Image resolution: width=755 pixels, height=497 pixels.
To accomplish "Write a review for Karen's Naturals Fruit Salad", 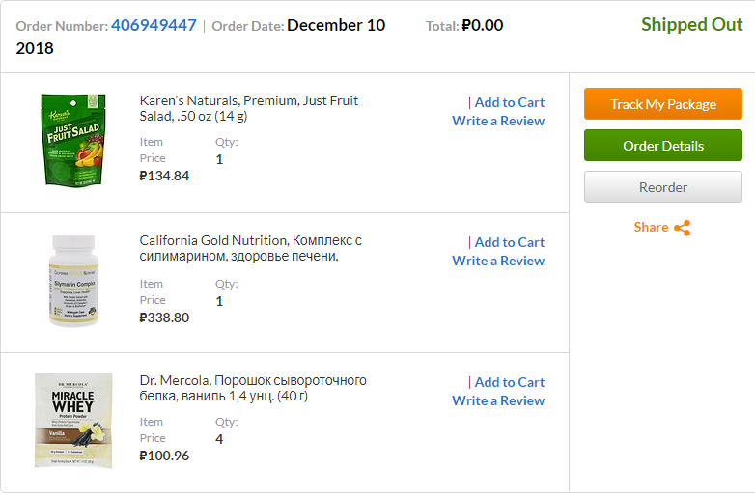I will (498, 121).
